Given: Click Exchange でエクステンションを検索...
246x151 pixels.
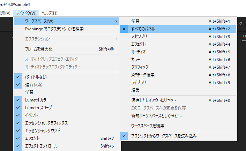Looking at the screenshot, I should 67,29.
